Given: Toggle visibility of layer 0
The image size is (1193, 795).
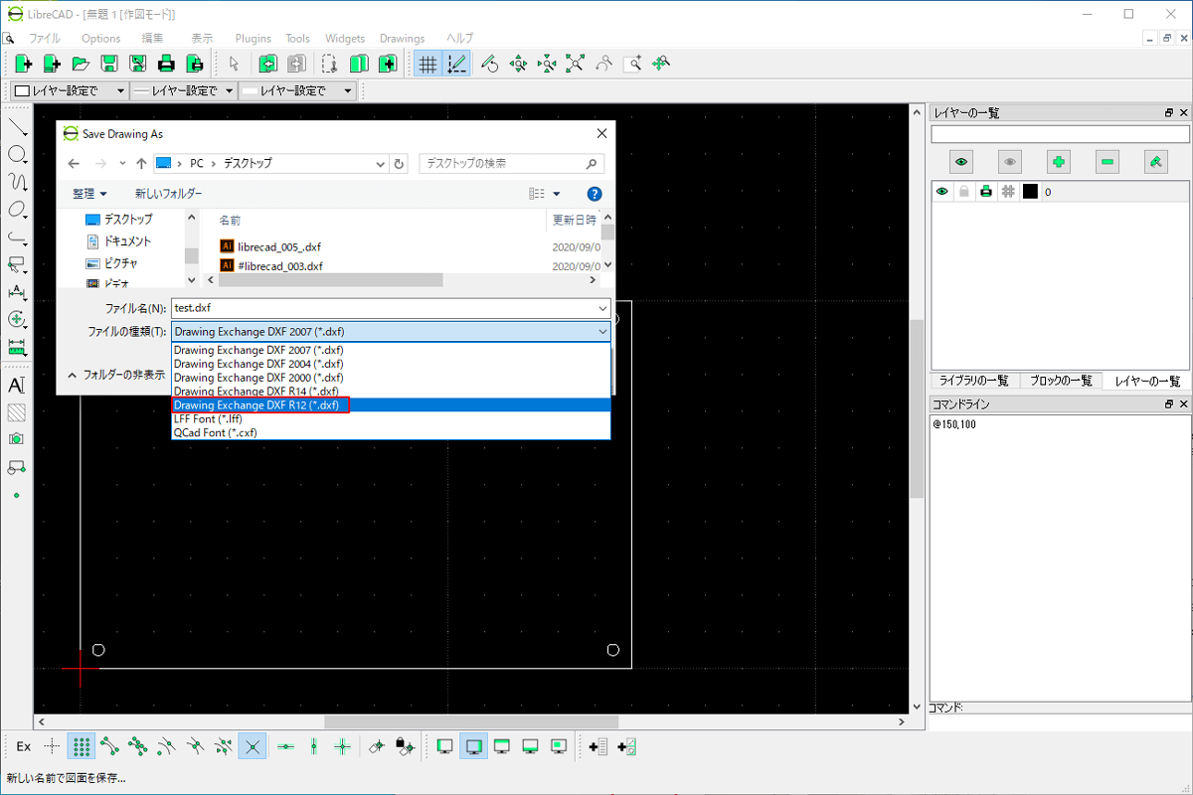Looking at the screenshot, I should click(x=941, y=192).
